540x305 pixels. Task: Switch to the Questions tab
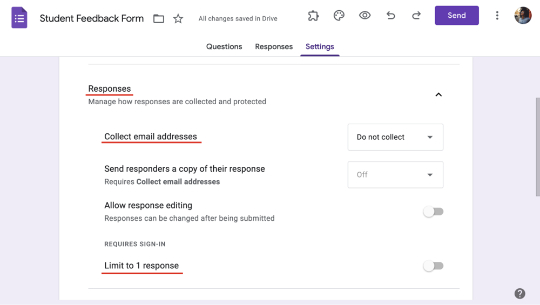(x=224, y=46)
